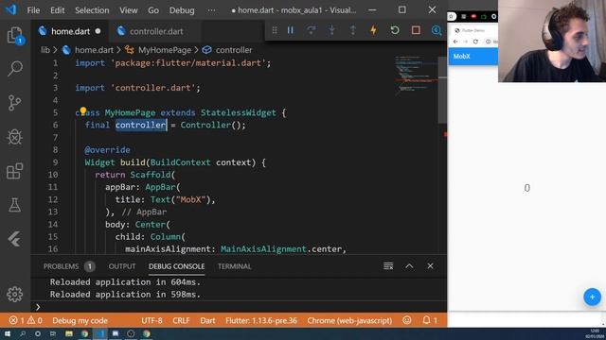Screen dimensions: 606x340
Task: Close the bottom panel with the X
Action: (x=430, y=266)
